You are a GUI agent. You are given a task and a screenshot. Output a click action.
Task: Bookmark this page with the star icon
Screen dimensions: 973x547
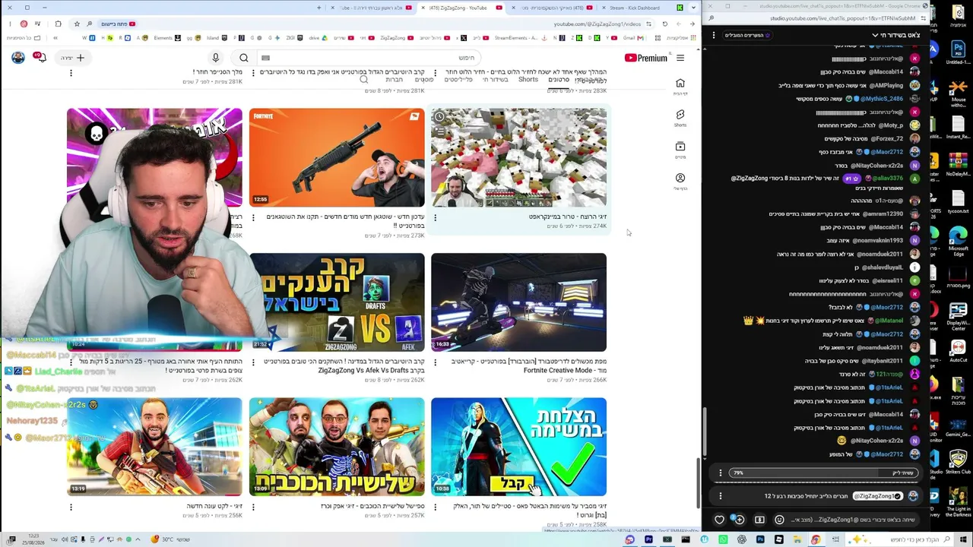pyautogui.click(x=77, y=24)
